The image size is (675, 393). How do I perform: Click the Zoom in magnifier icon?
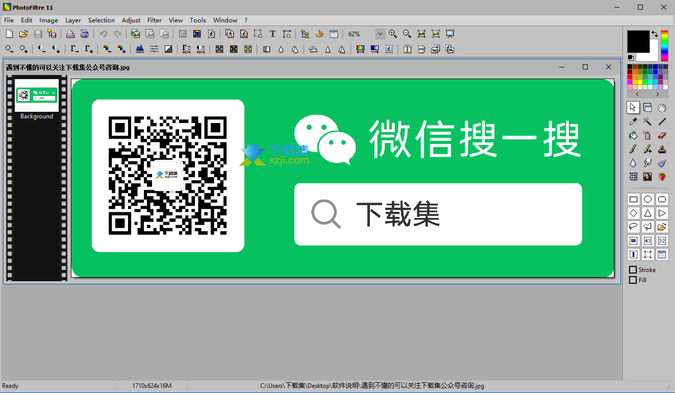pyautogui.click(x=393, y=34)
